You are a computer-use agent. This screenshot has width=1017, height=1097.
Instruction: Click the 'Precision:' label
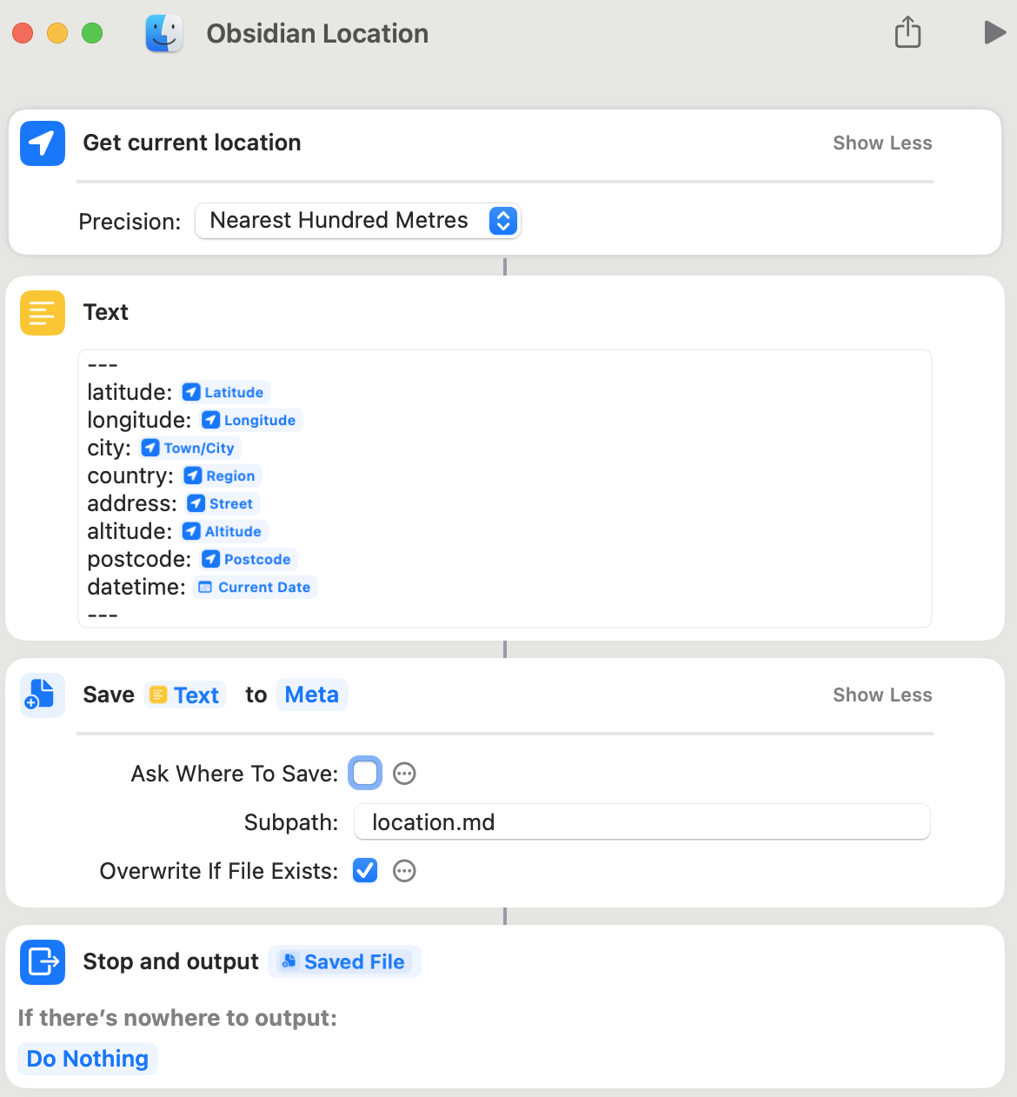130,222
